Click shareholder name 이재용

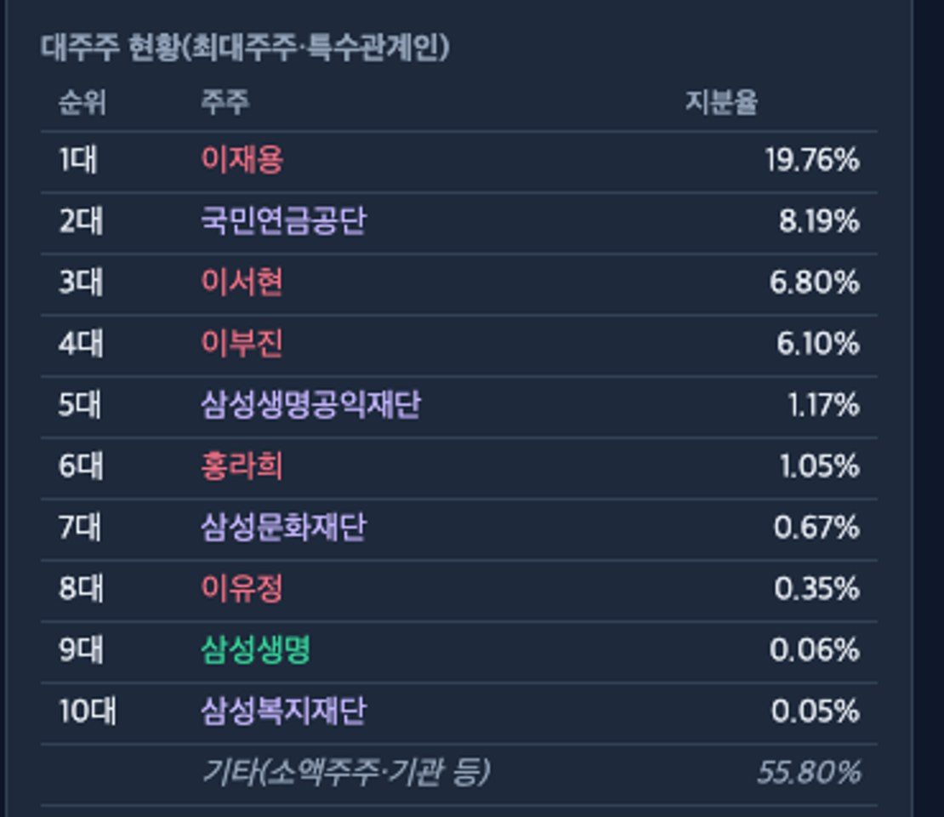tap(242, 160)
